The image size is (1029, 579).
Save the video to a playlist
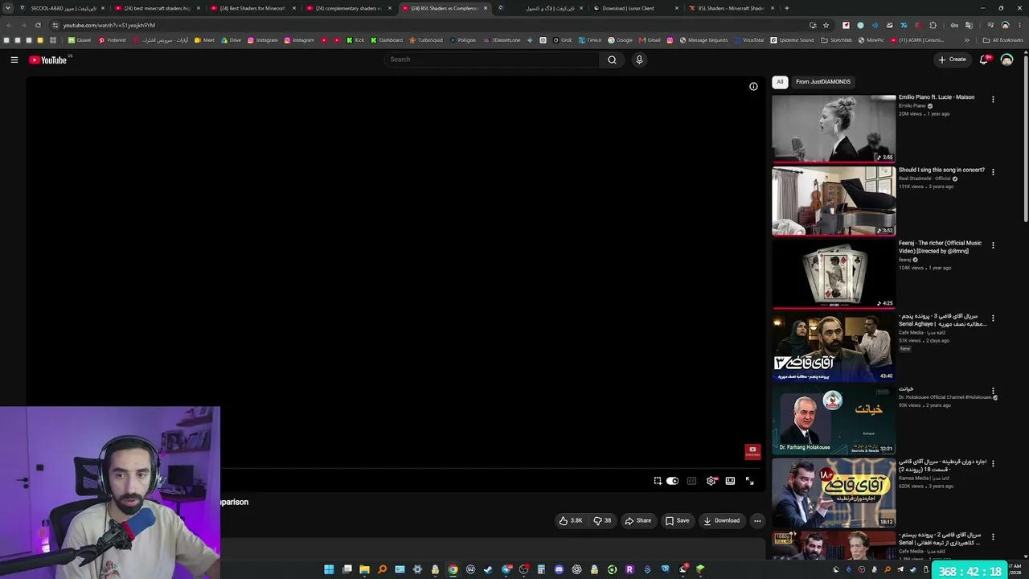click(x=677, y=520)
